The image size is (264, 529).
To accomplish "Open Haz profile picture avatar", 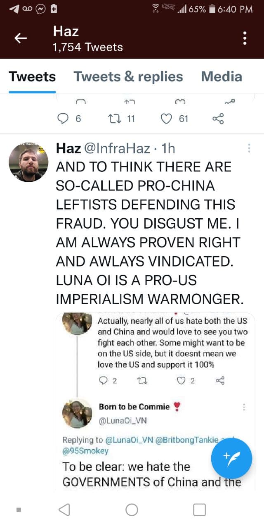I will pos(28,162).
